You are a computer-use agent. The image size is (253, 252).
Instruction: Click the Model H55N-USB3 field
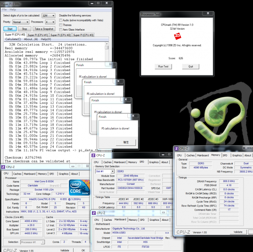tap(133, 233)
